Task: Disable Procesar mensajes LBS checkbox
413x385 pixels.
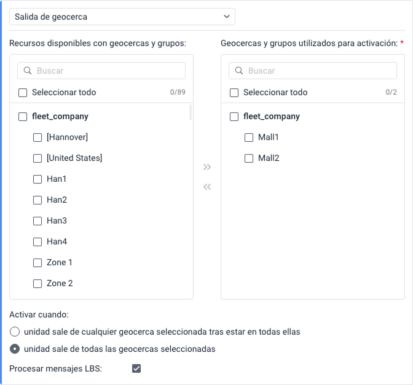Action: click(136, 368)
